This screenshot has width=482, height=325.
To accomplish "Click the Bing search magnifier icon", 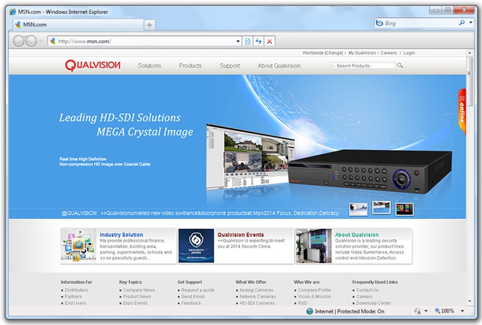I will 462,22.
